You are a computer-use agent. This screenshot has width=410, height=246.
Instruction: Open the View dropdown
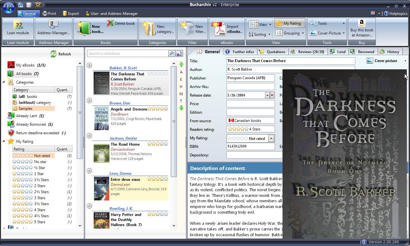(260, 24)
